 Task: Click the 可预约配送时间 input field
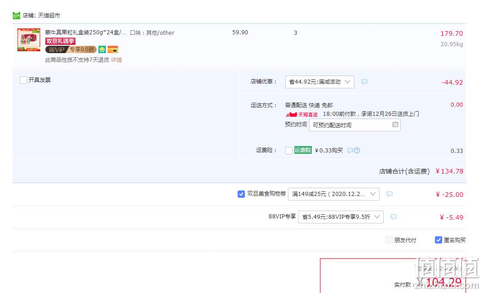pyautogui.click(x=354, y=125)
